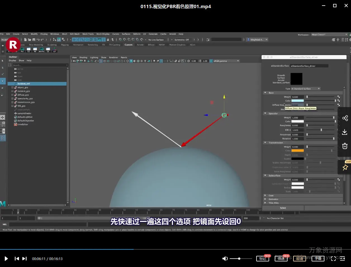Select incident_ctrl in the Outliner
This screenshot has width=351, height=267.
pos(23,84)
